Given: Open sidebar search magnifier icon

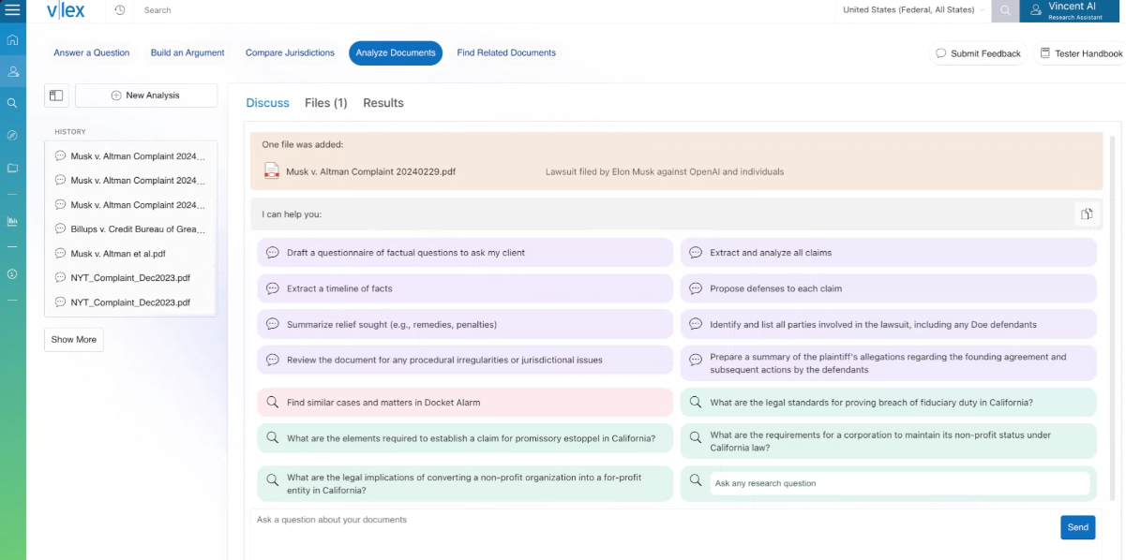Looking at the screenshot, I should click(13, 103).
